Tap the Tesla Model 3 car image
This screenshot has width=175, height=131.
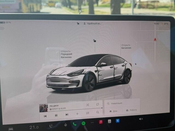click(89, 73)
